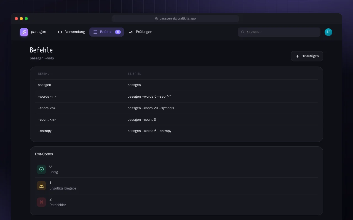Click the code brackets icon beside Verwendung

[60, 32]
